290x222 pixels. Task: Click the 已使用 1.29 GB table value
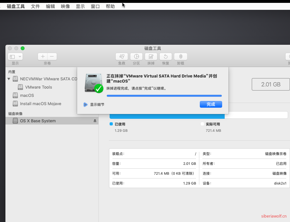(190, 183)
